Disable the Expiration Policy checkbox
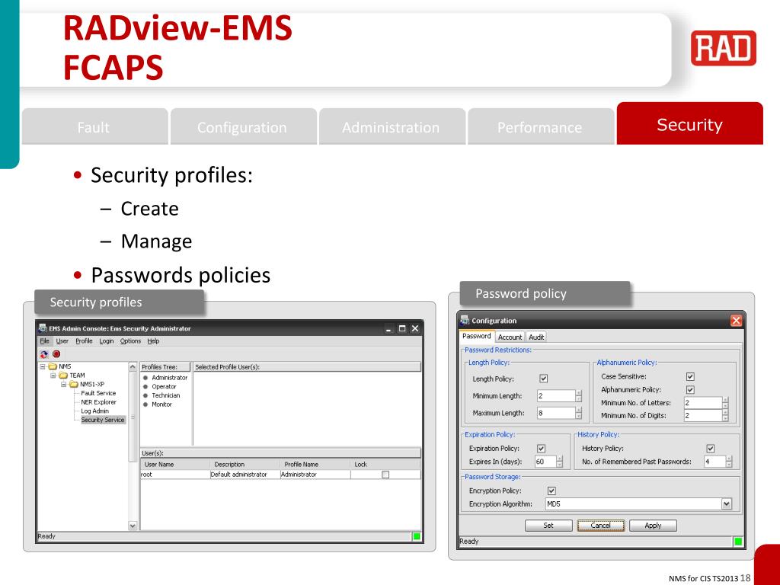 tap(542, 448)
